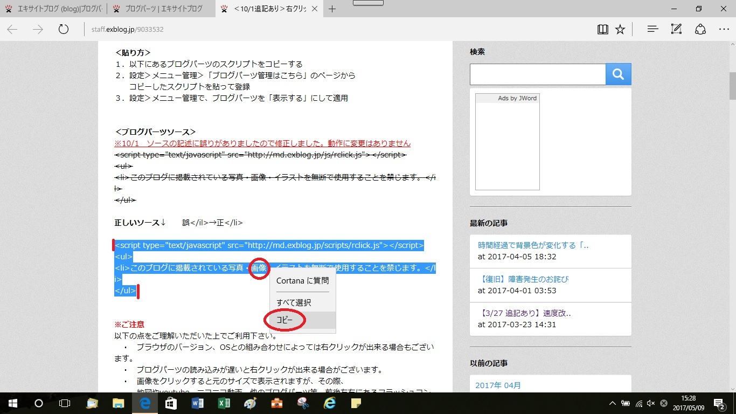The height and width of the screenshot is (414, 736).
Task: Click 正しいソース↓ label
Action: pyautogui.click(x=140, y=223)
